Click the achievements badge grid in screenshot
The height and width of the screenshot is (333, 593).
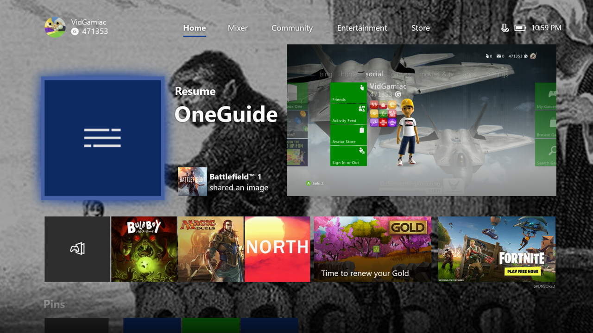coord(383,113)
